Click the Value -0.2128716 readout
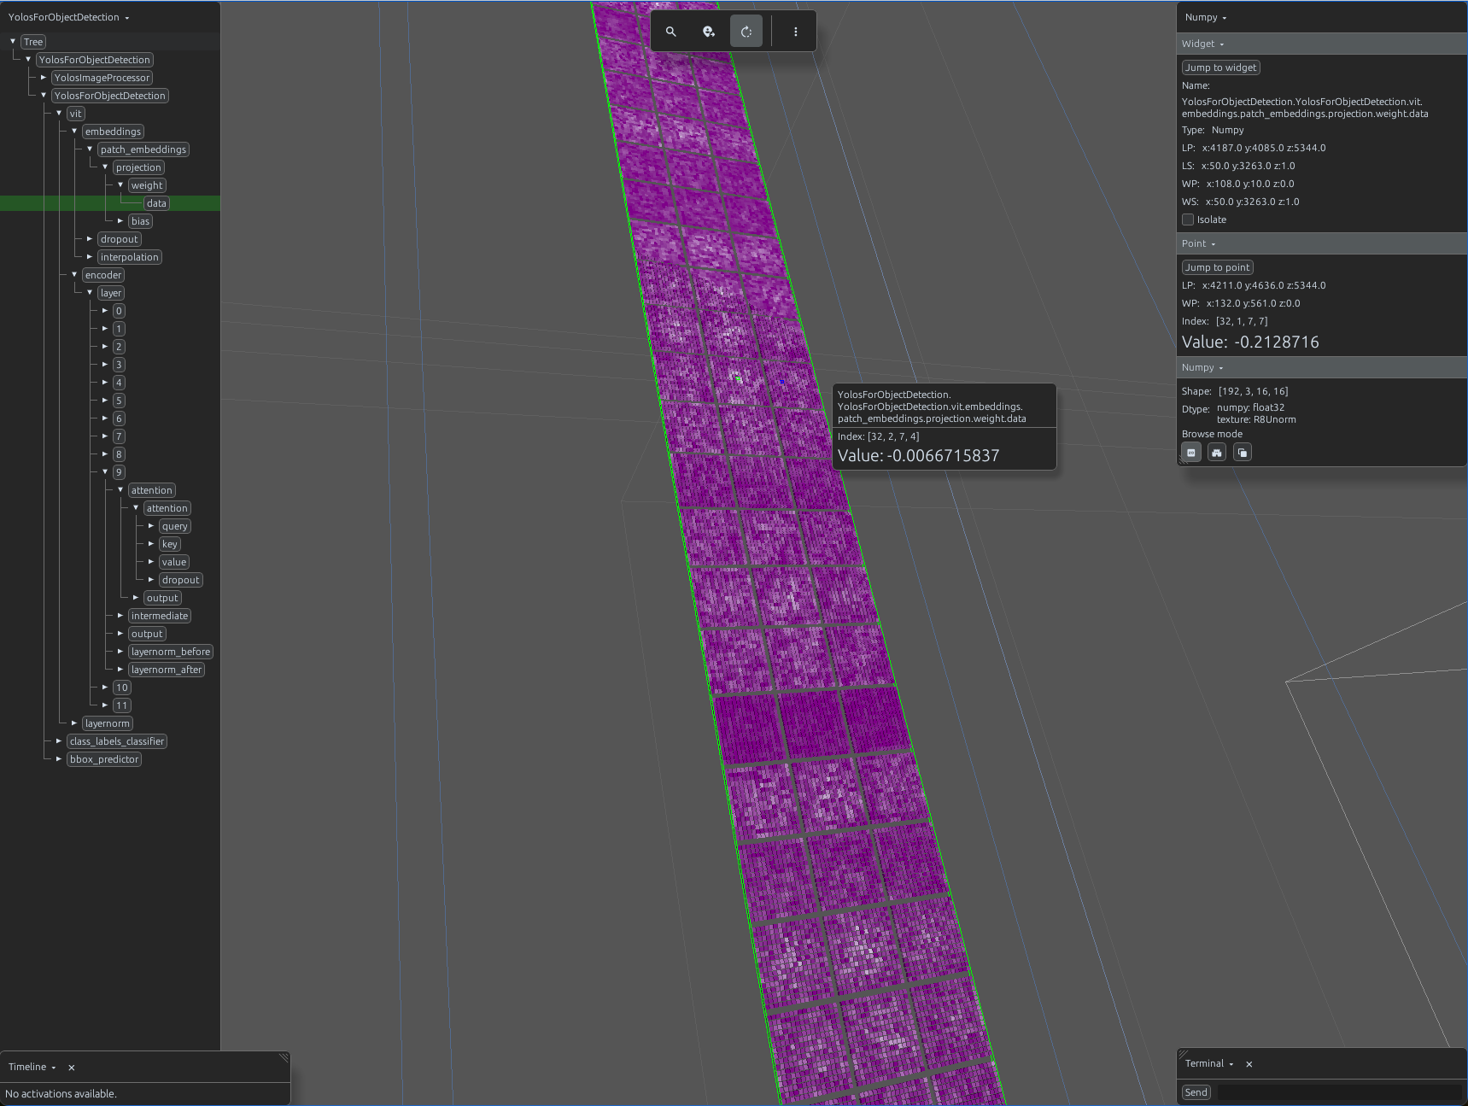 [x=1250, y=342]
